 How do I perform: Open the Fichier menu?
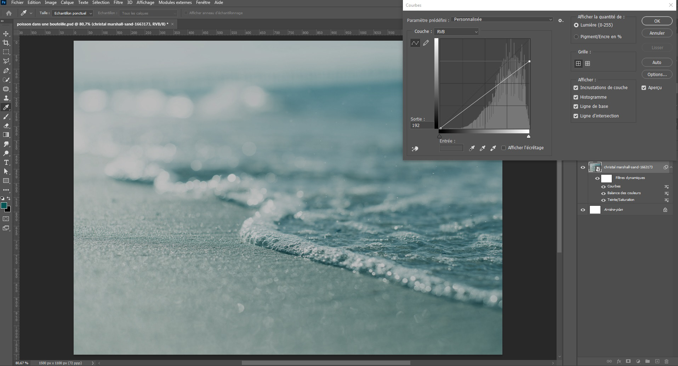click(17, 2)
